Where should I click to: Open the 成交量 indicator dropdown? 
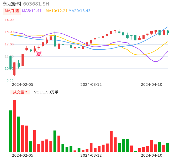[x=20, y=92]
